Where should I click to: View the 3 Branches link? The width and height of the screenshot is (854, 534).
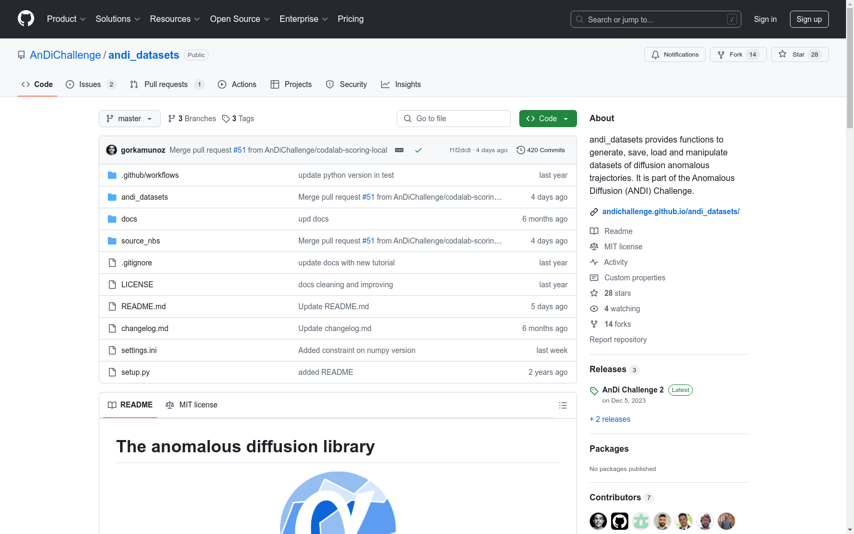pyautogui.click(x=192, y=119)
